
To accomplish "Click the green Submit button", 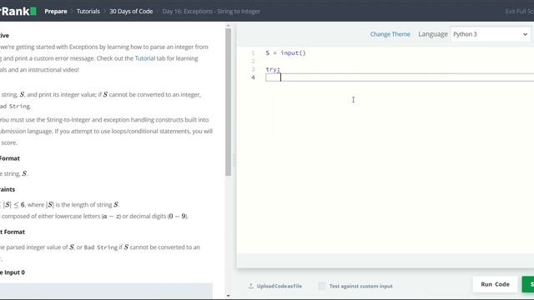I will click(x=528, y=284).
